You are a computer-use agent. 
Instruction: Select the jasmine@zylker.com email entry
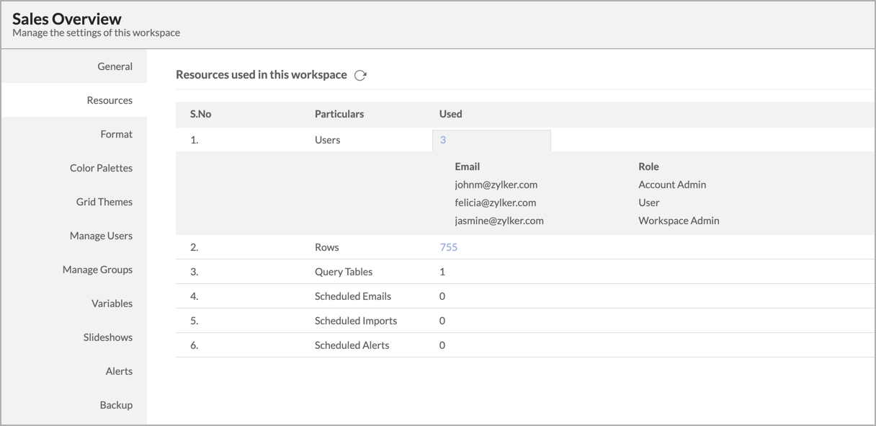click(x=499, y=221)
